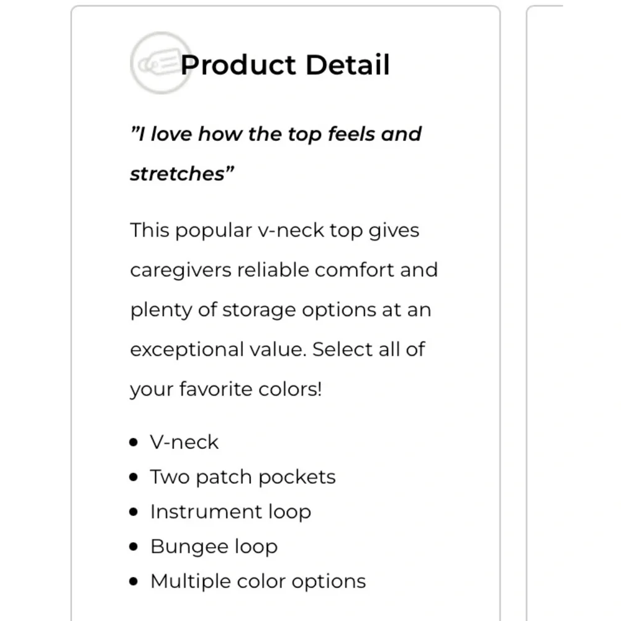
Task: Select the Bungee loop list item
Action: coord(214,546)
